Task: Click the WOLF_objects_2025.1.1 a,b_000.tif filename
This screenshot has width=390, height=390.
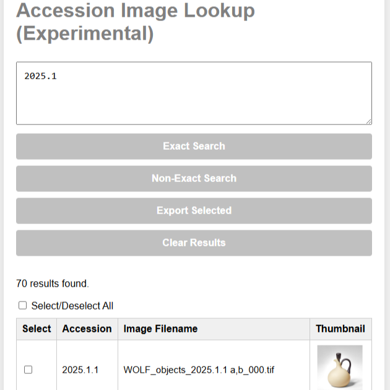Action: 199,370
